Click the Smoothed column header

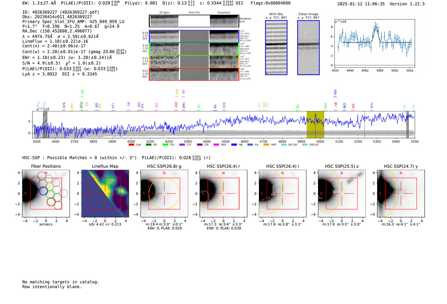[224, 13]
